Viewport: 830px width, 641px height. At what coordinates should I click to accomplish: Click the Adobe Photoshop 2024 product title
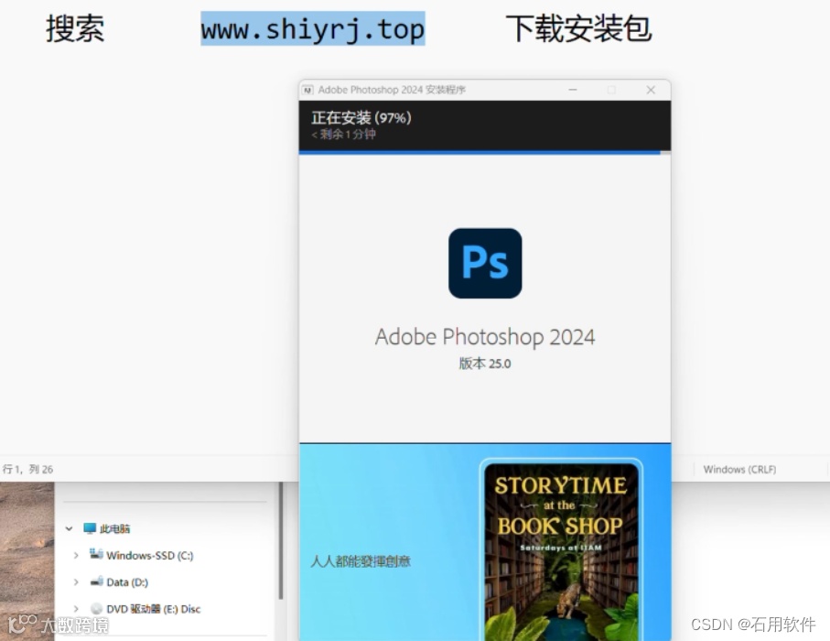pos(485,338)
